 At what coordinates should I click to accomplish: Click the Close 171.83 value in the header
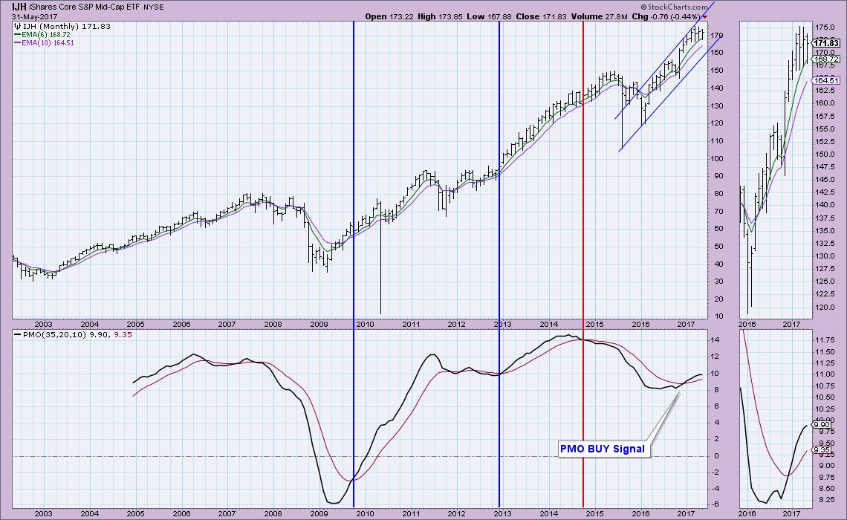point(541,17)
